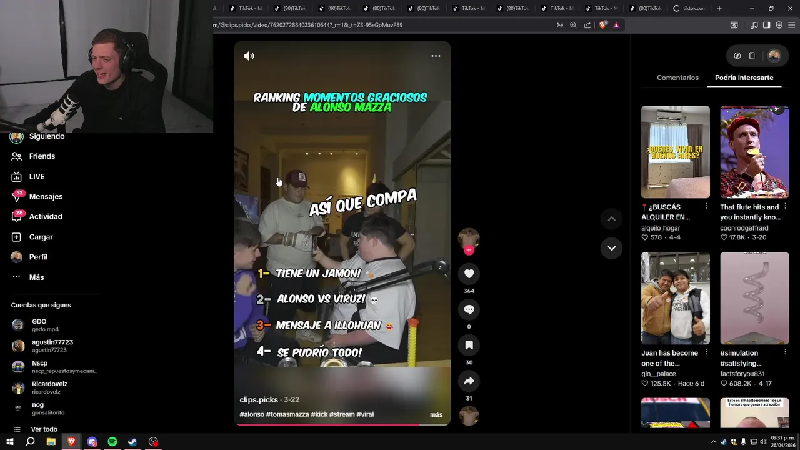Click the browser address bar URL
Image resolution: width=800 pixels, height=450 pixels.
coord(308,25)
